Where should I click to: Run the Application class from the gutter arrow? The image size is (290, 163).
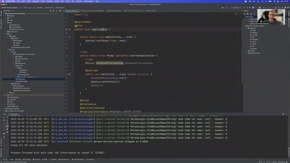pos(70,29)
